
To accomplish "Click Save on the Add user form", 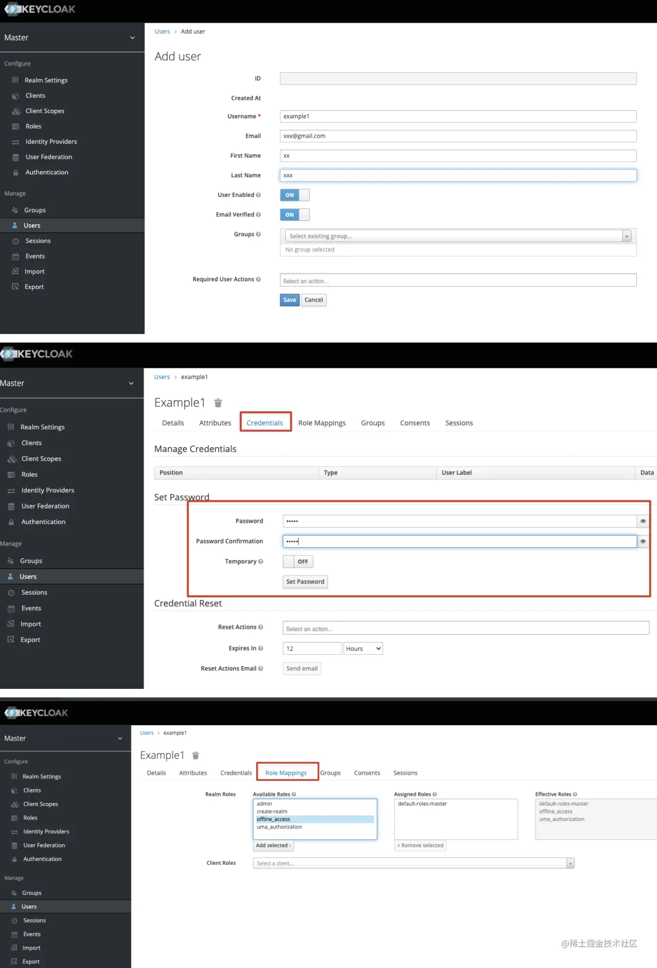I will tap(290, 300).
